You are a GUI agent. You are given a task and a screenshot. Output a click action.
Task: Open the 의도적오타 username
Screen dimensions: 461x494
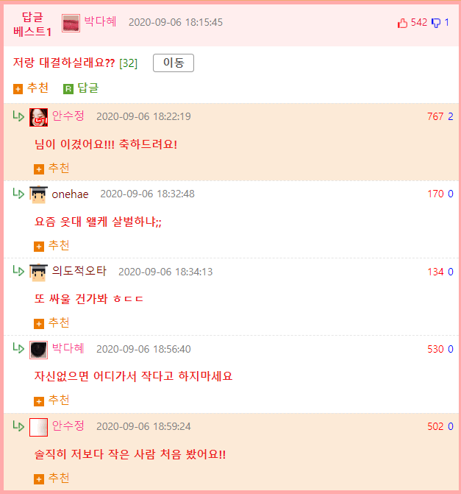pyautogui.click(x=79, y=271)
